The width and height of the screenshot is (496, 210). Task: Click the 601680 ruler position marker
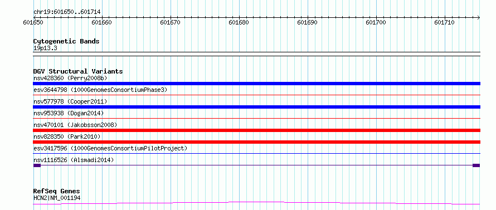pyautogui.click(x=239, y=22)
